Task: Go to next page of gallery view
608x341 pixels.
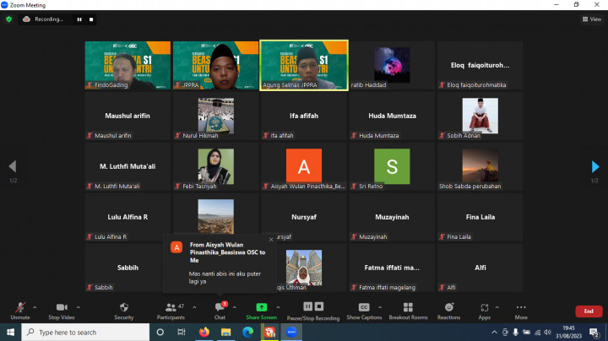Action: click(595, 167)
